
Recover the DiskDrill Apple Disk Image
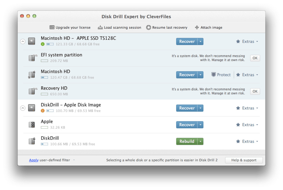pos(187,108)
